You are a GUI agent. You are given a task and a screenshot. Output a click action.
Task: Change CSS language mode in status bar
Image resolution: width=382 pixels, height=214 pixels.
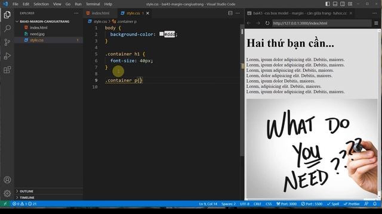pyautogui.click(x=269, y=204)
